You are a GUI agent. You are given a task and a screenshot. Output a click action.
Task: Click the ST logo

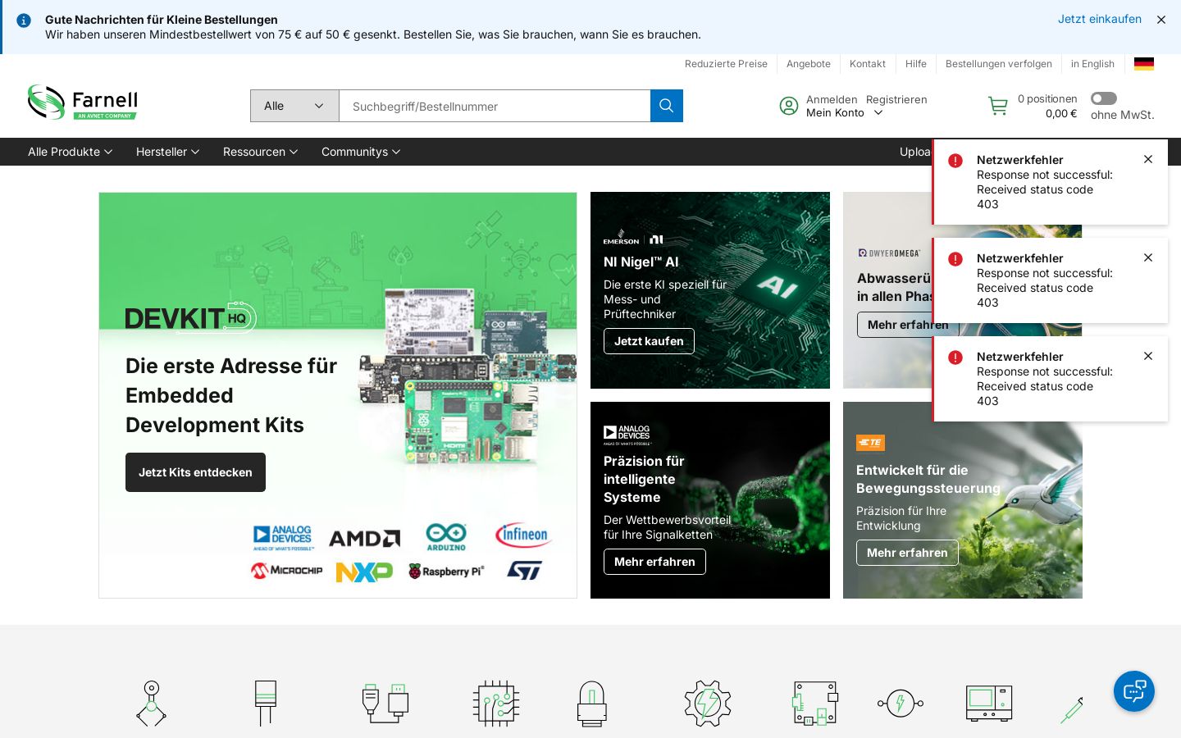525,571
